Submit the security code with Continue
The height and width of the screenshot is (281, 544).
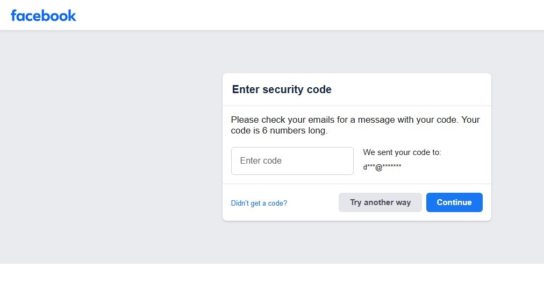[454, 202]
